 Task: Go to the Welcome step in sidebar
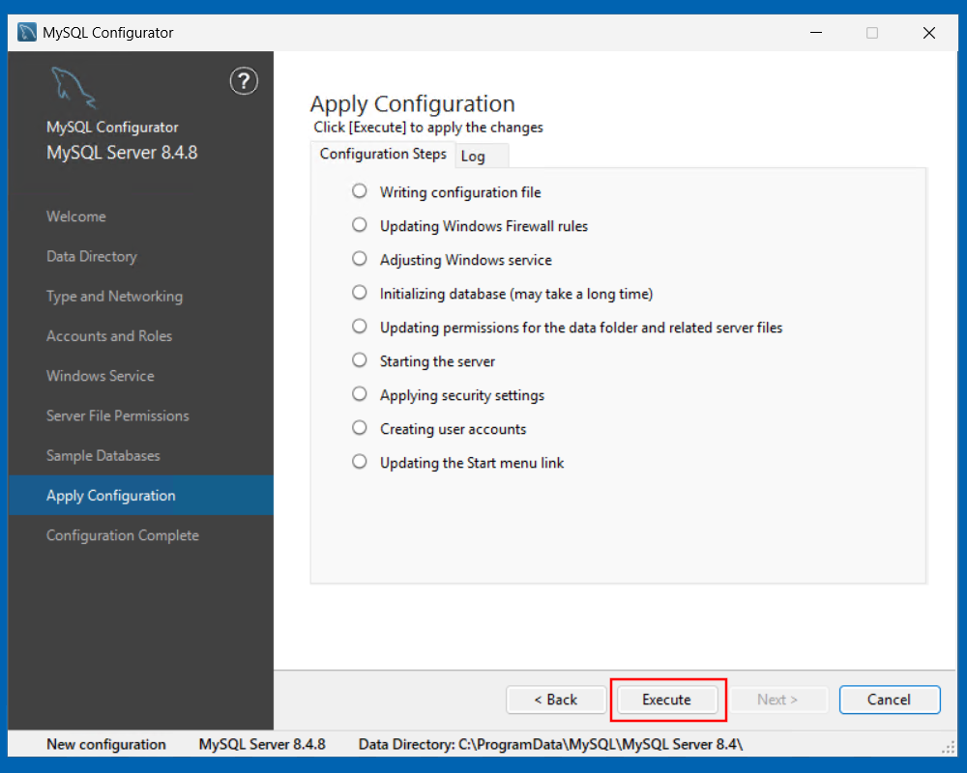(x=75, y=216)
